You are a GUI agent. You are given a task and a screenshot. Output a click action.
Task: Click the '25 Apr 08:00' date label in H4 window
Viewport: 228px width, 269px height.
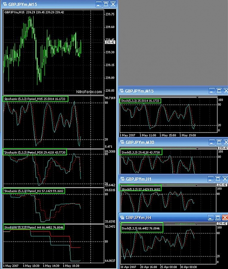click(169, 267)
